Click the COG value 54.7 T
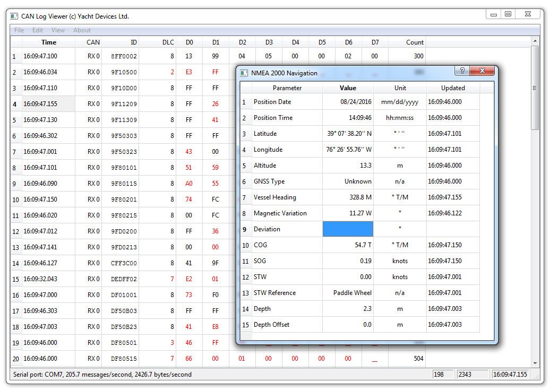 pos(348,245)
